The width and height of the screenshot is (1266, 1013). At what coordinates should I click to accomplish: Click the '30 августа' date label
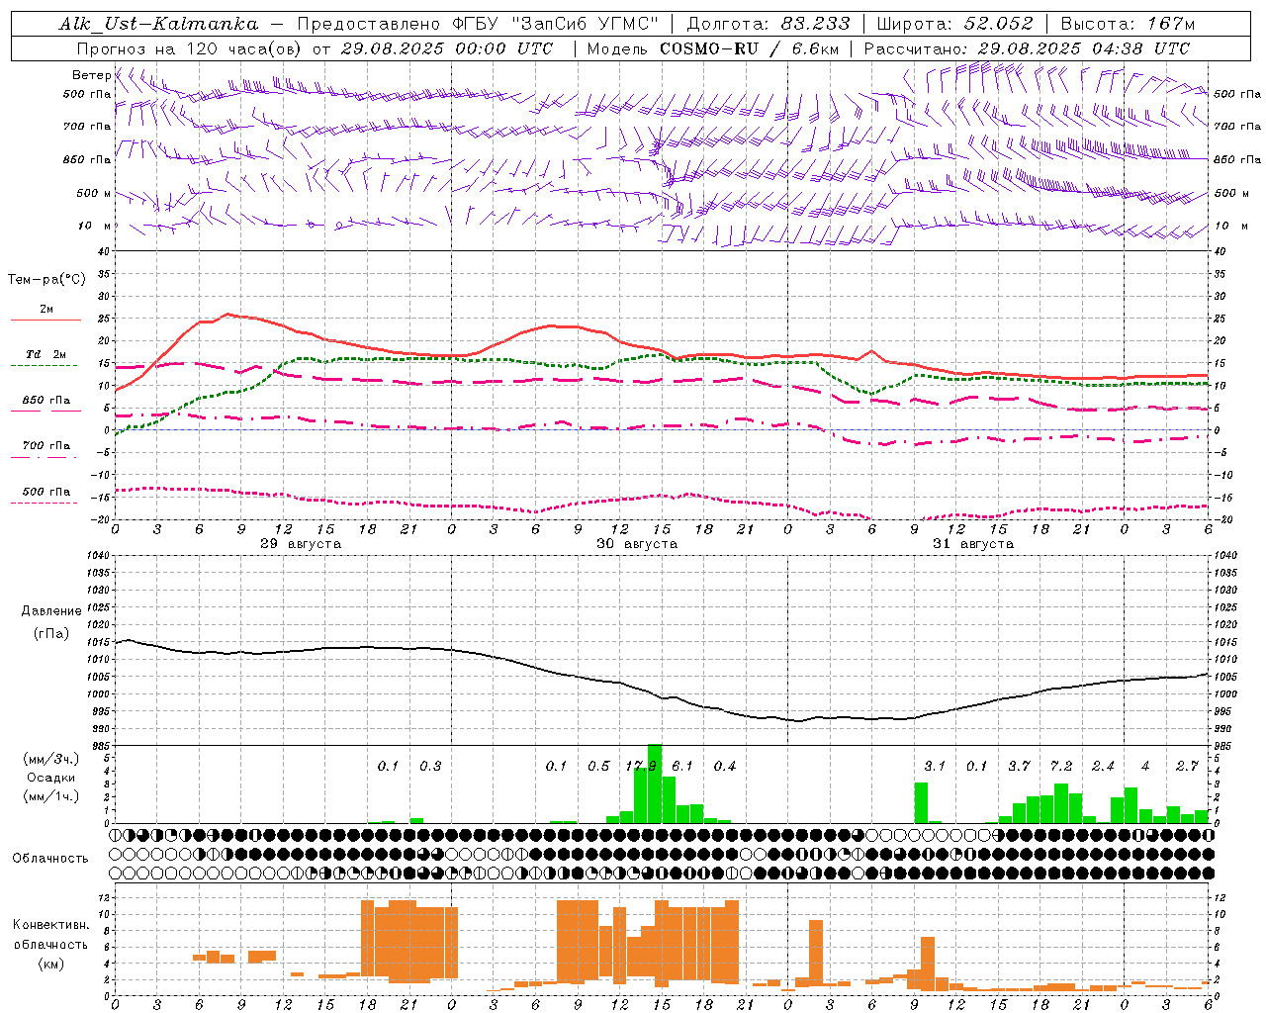pos(637,544)
